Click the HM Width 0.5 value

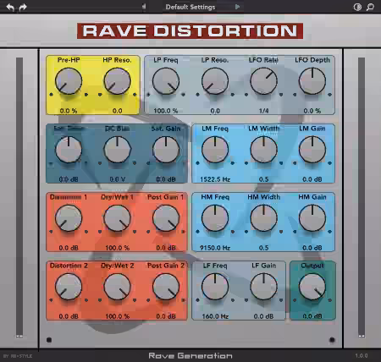point(263,248)
